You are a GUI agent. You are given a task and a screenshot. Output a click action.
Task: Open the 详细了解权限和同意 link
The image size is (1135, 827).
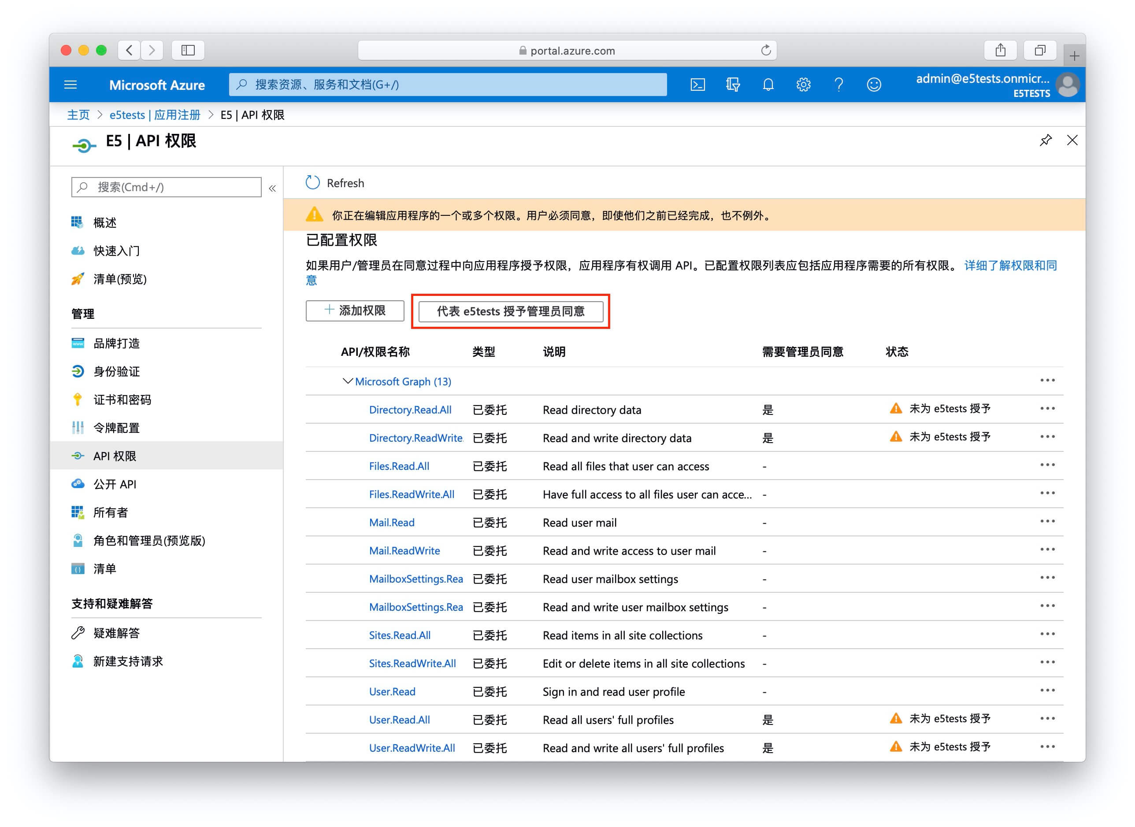click(1010, 266)
